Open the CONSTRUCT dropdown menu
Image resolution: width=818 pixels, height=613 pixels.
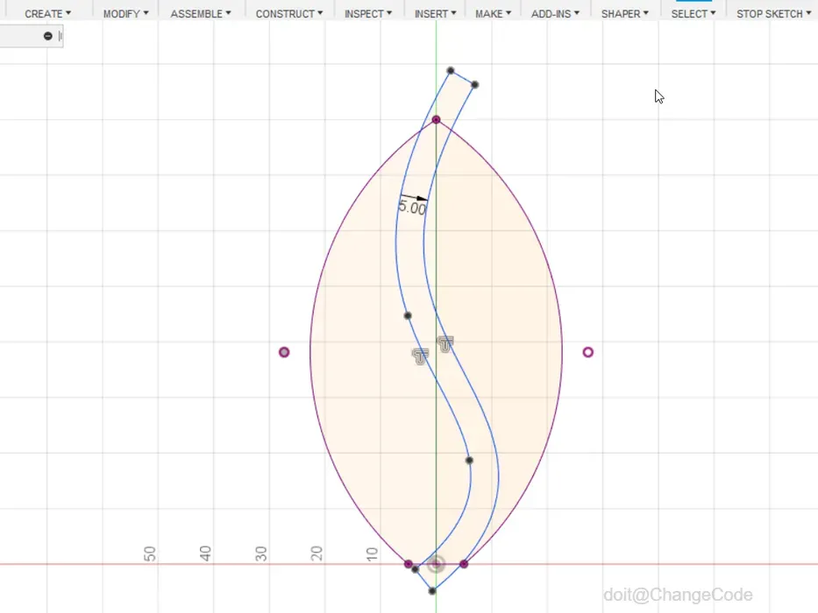pyautogui.click(x=289, y=13)
